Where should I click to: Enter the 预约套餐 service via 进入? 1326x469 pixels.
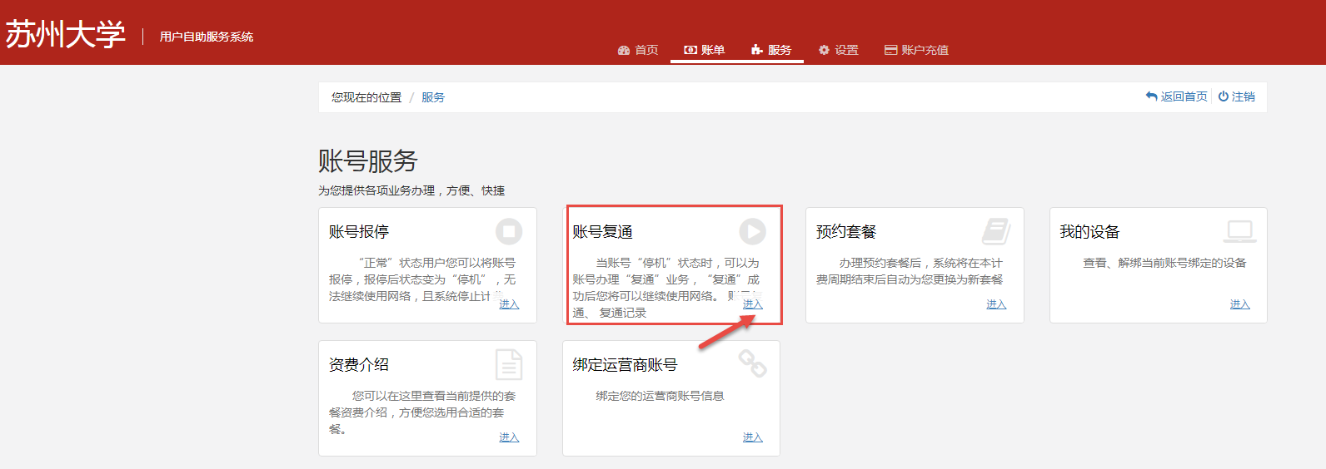(x=996, y=304)
